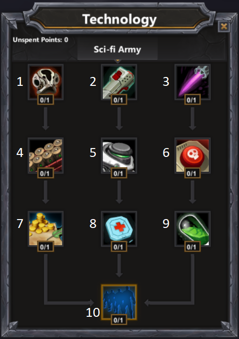This screenshot has height=339, width=239.
Task: Click the 0/1 counter under skull mask
Action: click(x=45, y=100)
